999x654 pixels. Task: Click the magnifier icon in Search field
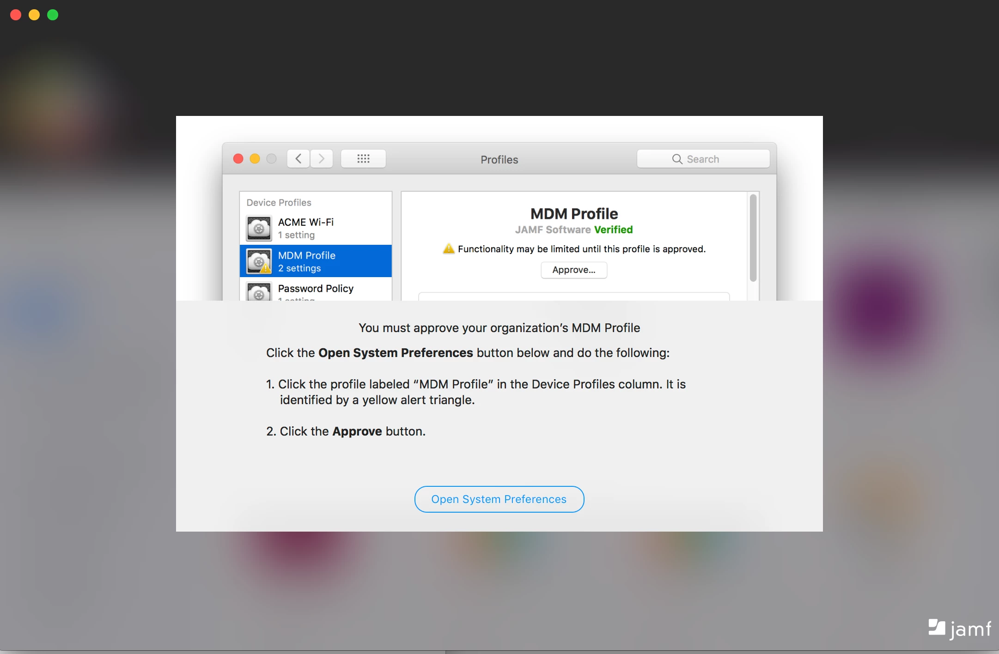(x=677, y=159)
